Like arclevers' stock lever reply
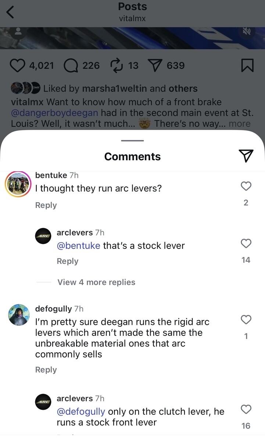 coord(246,243)
